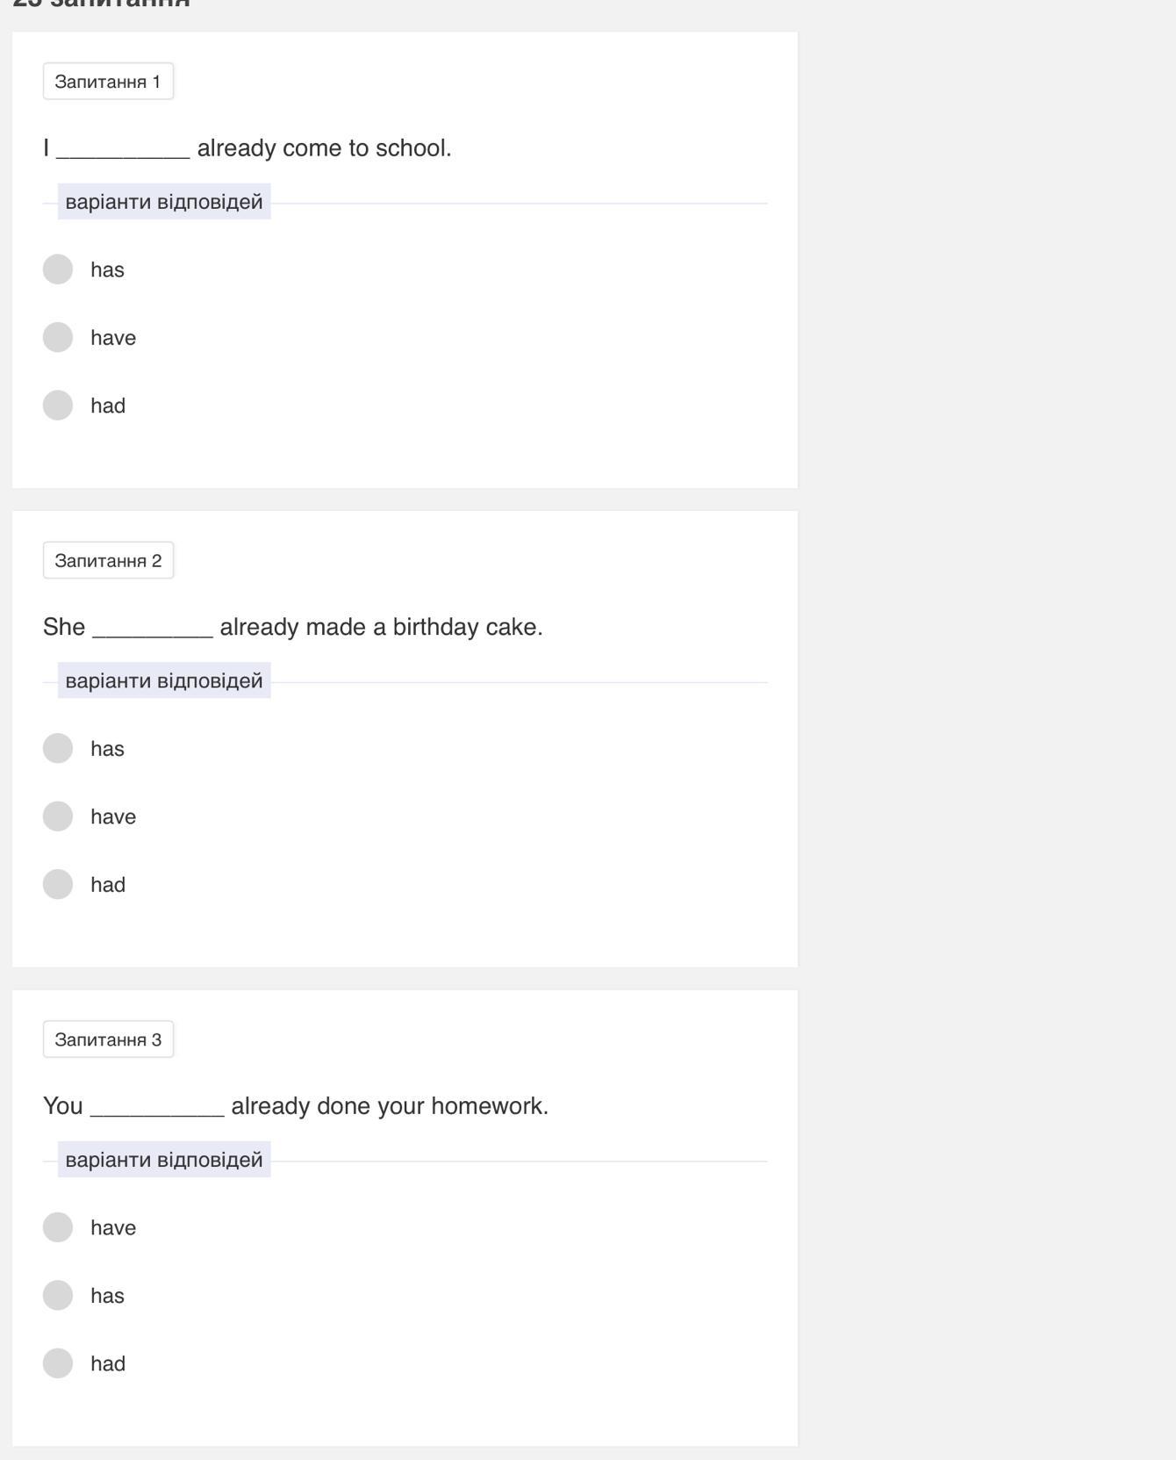
Task: Click "варіанти відповідей" heading in question 2
Action: pyautogui.click(x=164, y=681)
